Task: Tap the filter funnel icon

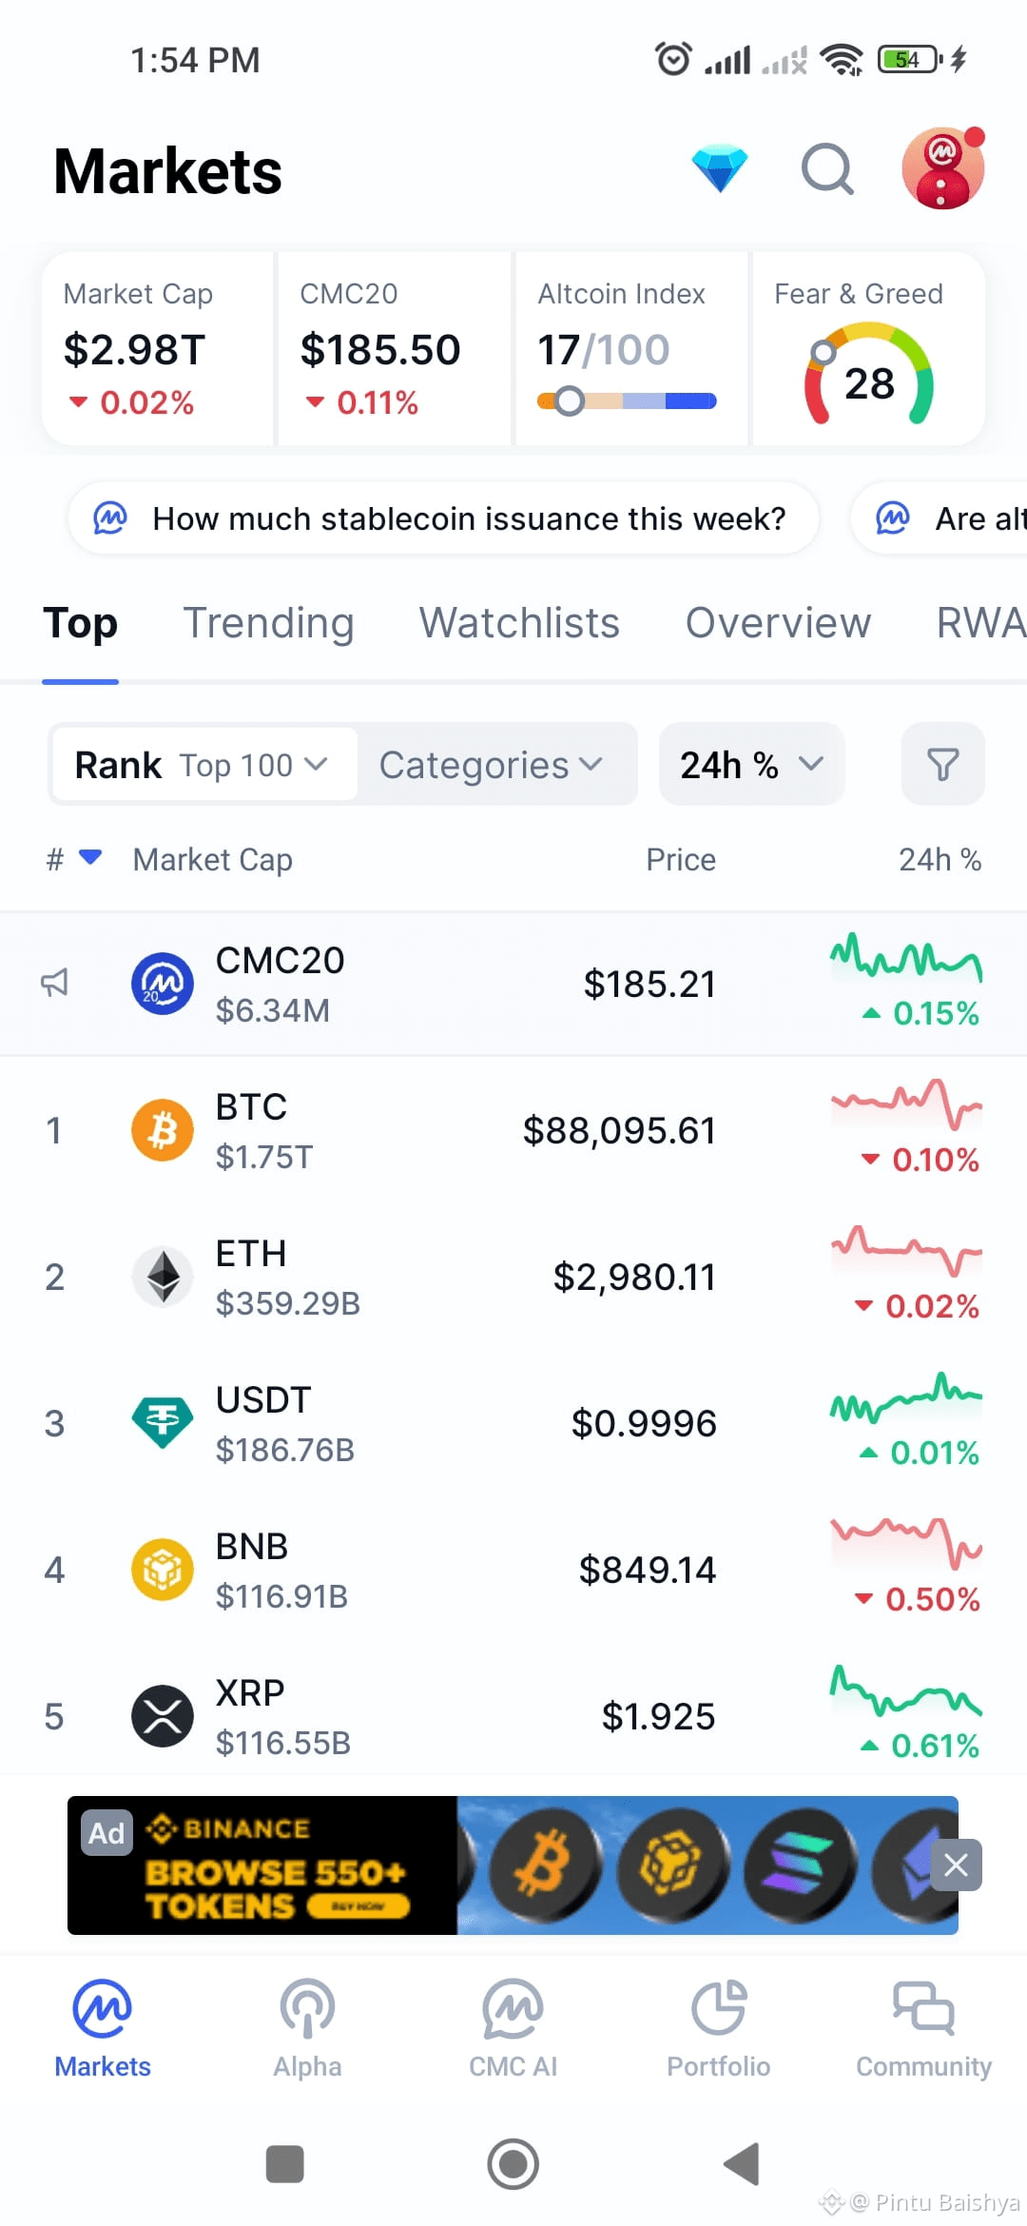Action: pyautogui.click(x=942, y=764)
